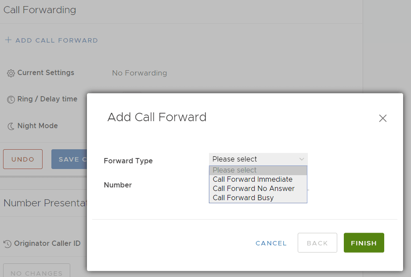Select Call Forward Immediate option
Screen dimensions: 411x277
(x=252, y=179)
